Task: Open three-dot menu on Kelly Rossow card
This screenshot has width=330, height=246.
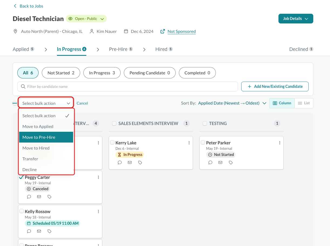Action: pos(98,212)
